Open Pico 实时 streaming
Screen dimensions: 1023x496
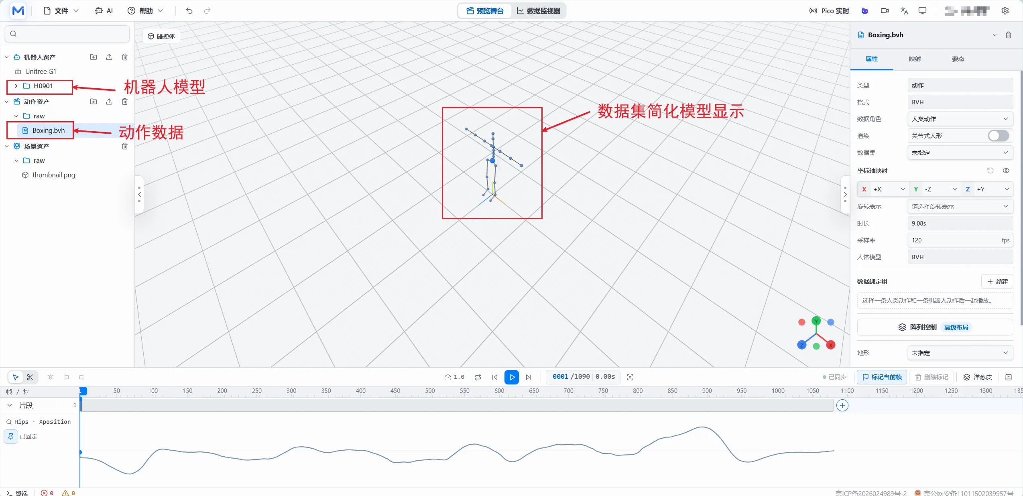[829, 11]
